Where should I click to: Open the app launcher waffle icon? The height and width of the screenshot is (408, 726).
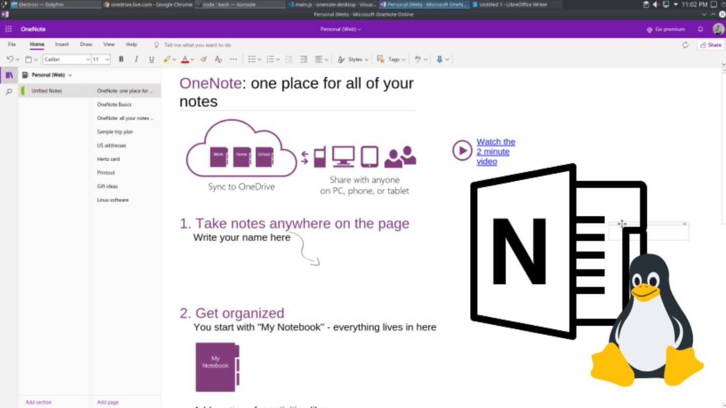coord(8,29)
